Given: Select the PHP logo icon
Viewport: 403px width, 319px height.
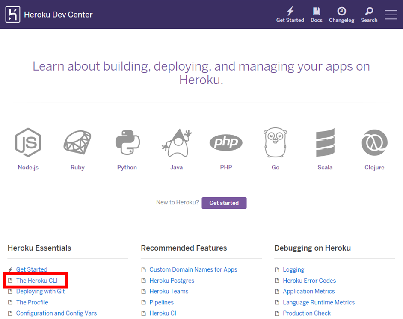Looking at the screenshot, I should (226, 142).
